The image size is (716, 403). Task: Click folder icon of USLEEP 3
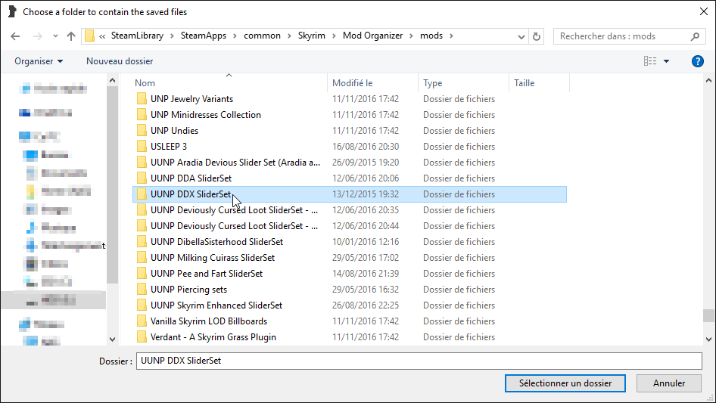[x=142, y=147]
